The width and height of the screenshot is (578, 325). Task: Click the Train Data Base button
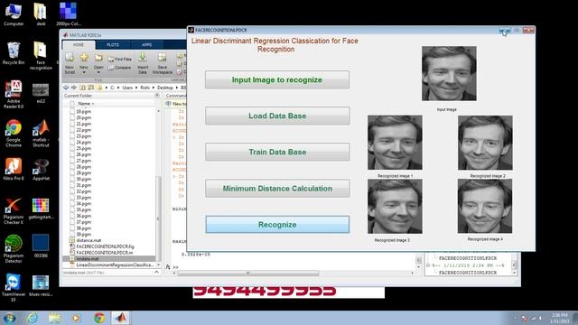click(x=277, y=152)
